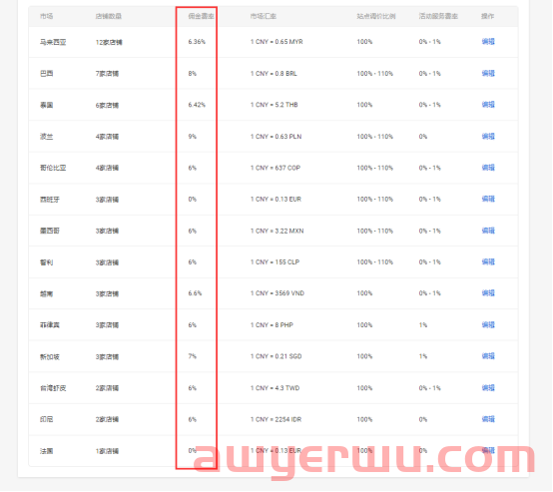Select the 12家店铺 store count cell
The image size is (553, 492).
pyautogui.click(x=109, y=42)
